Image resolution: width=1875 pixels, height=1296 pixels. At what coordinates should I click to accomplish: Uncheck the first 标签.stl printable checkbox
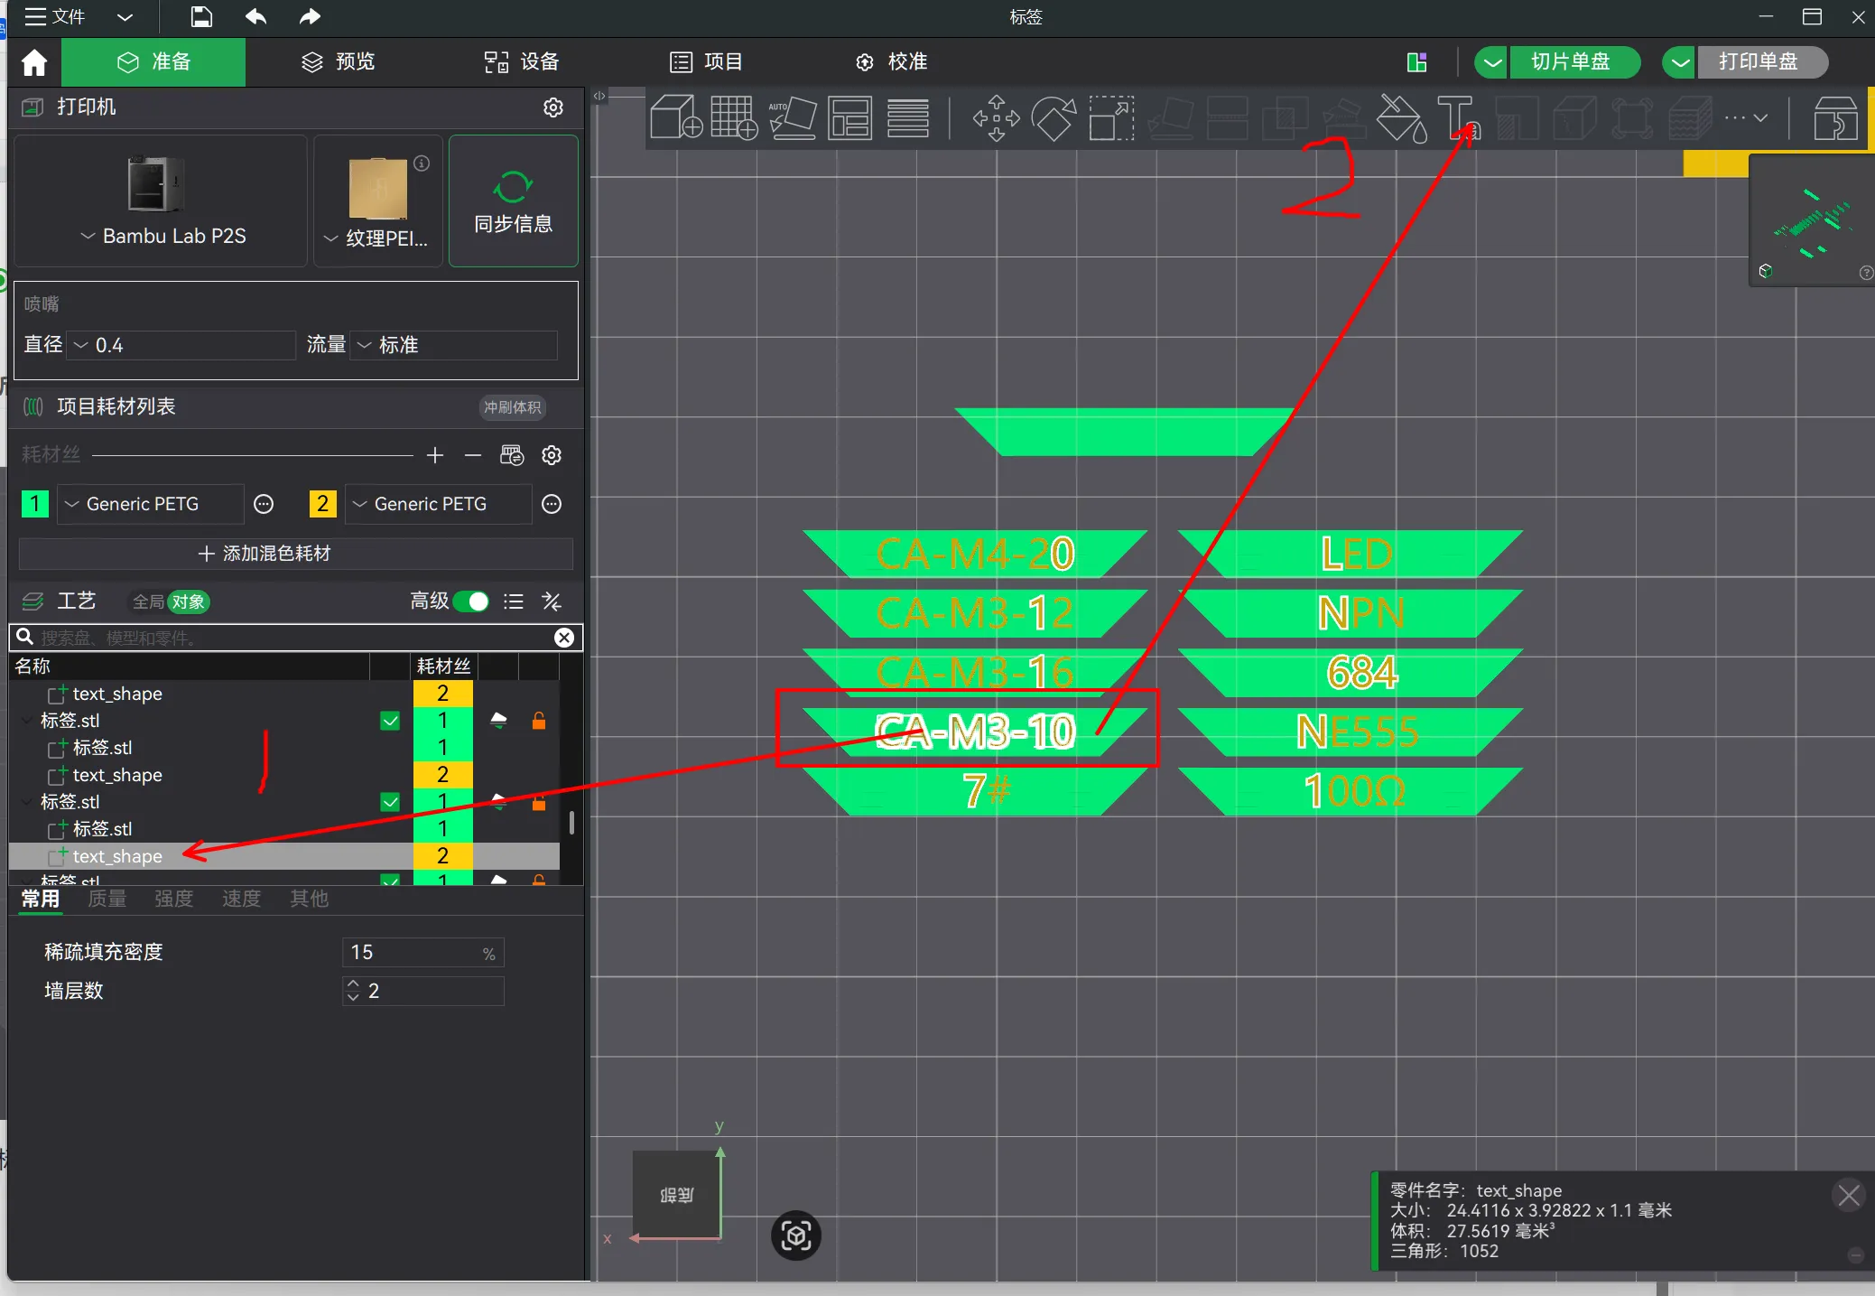(390, 721)
